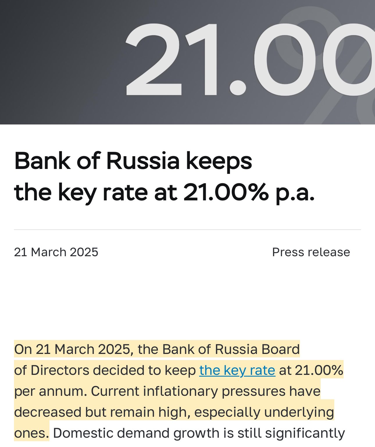Image resolution: width=375 pixels, height=447 pixels.
Task: Click the horizontal divider below the headline
Action: click(187, 229)
